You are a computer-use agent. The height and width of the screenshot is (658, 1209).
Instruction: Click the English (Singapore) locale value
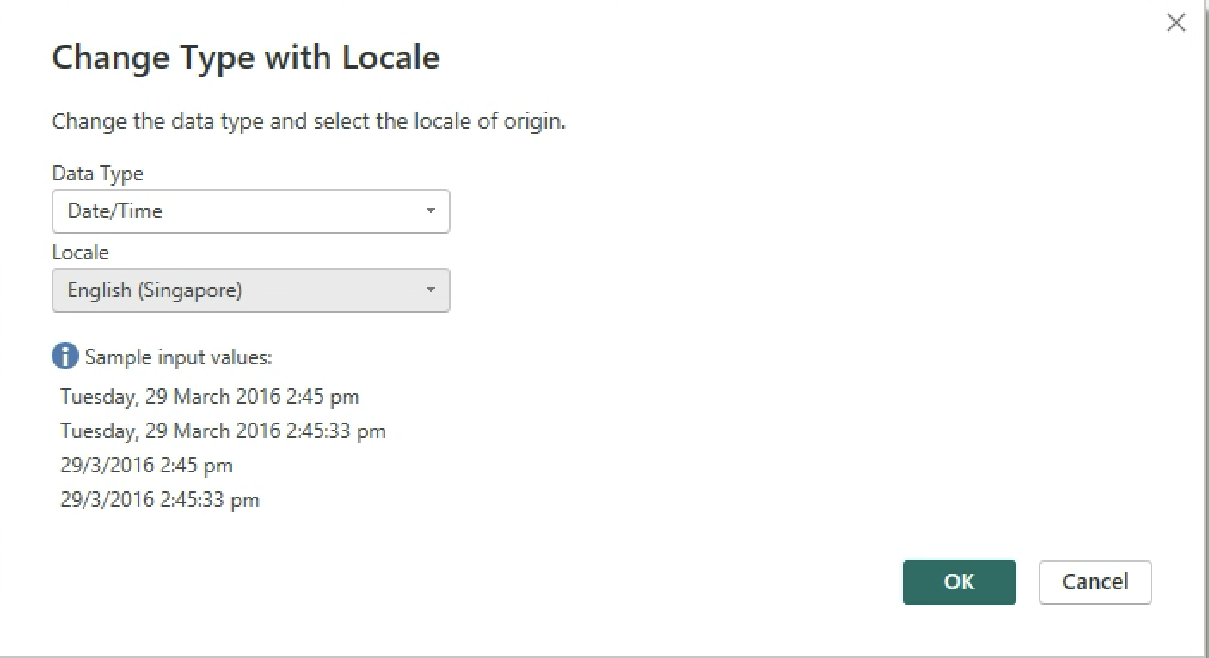(x=155, y=290)
